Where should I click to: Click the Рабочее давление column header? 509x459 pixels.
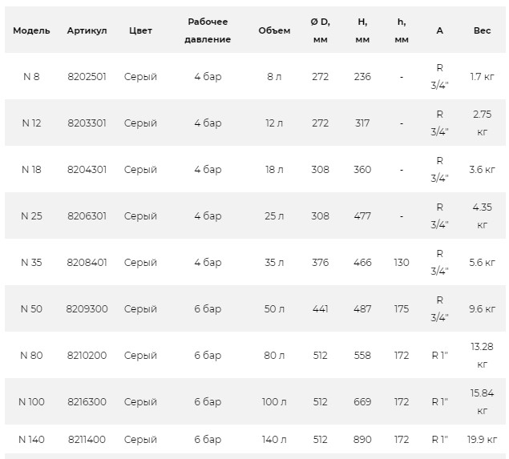[x=208, y=30]
